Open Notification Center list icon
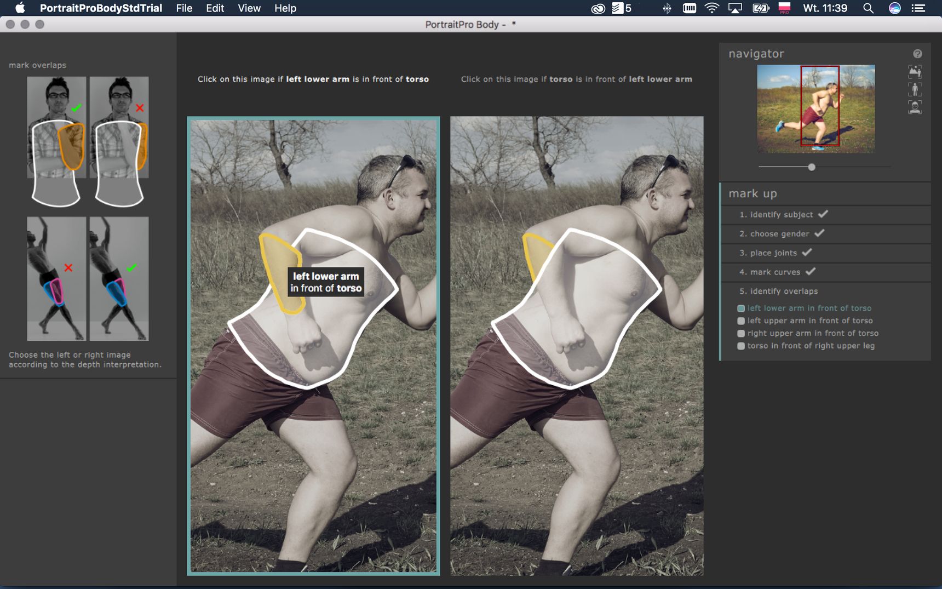Image resolution: width=942 pixels, height=589 pixels. point(918,8)
